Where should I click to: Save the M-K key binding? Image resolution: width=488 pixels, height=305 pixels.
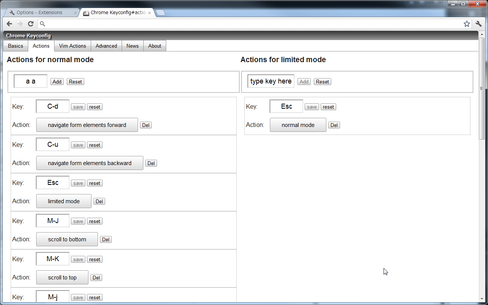coord(78,259)
